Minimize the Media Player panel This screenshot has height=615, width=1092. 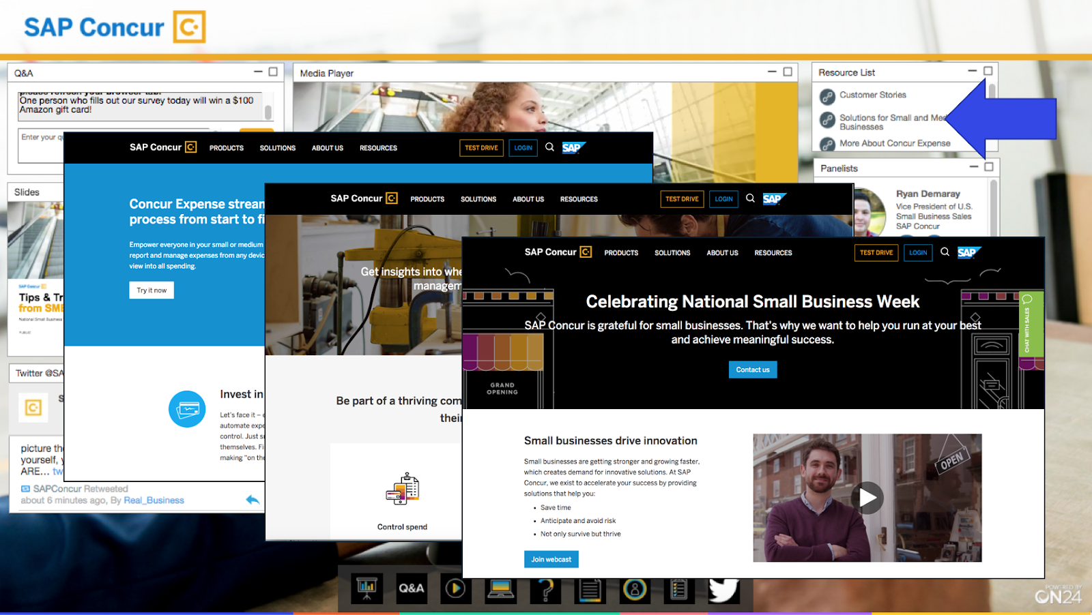(772, 72)
